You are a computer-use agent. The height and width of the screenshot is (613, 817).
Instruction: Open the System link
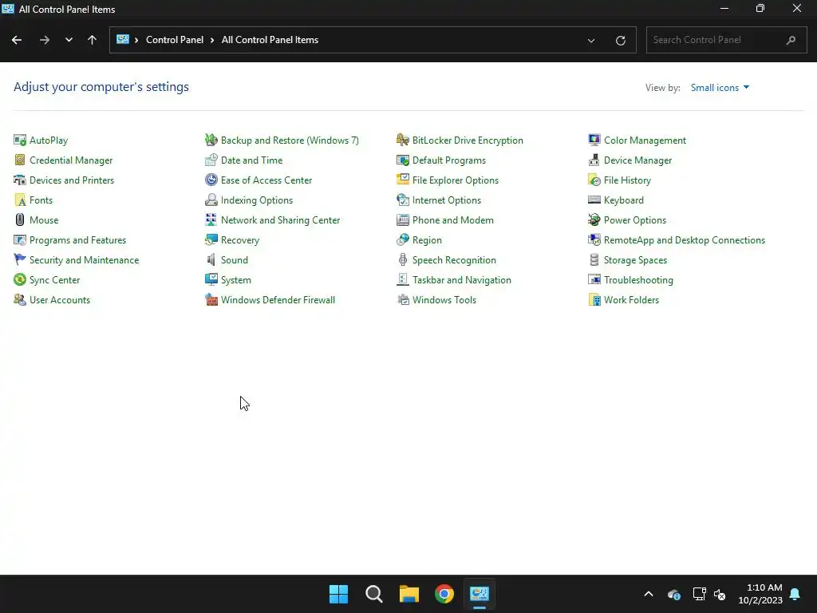tap(235, 280)
